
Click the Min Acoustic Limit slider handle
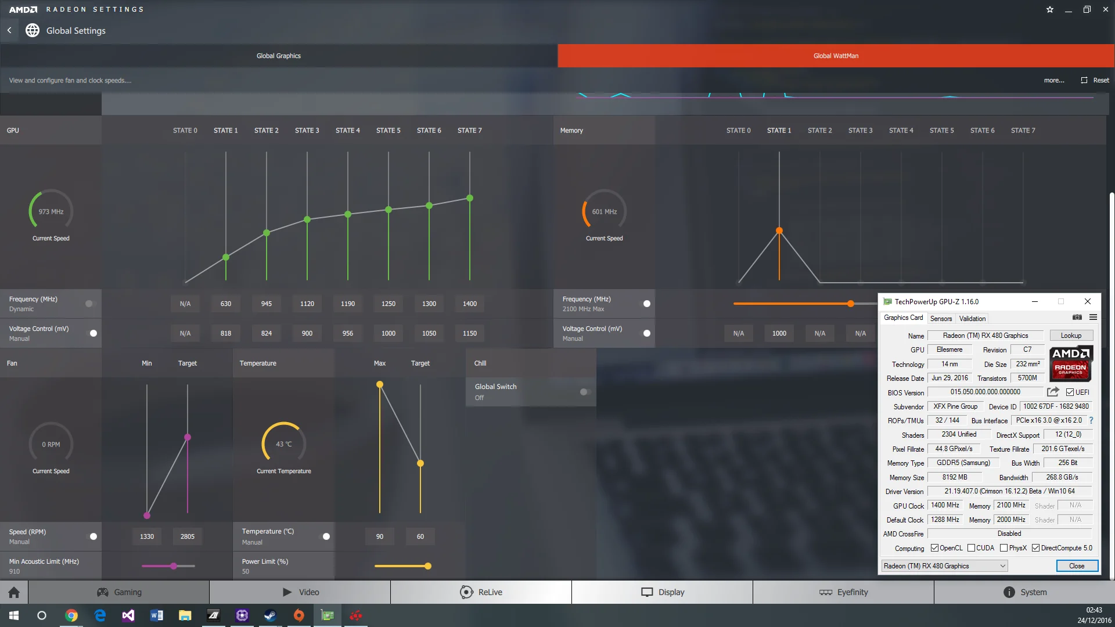tap(173, 566)
